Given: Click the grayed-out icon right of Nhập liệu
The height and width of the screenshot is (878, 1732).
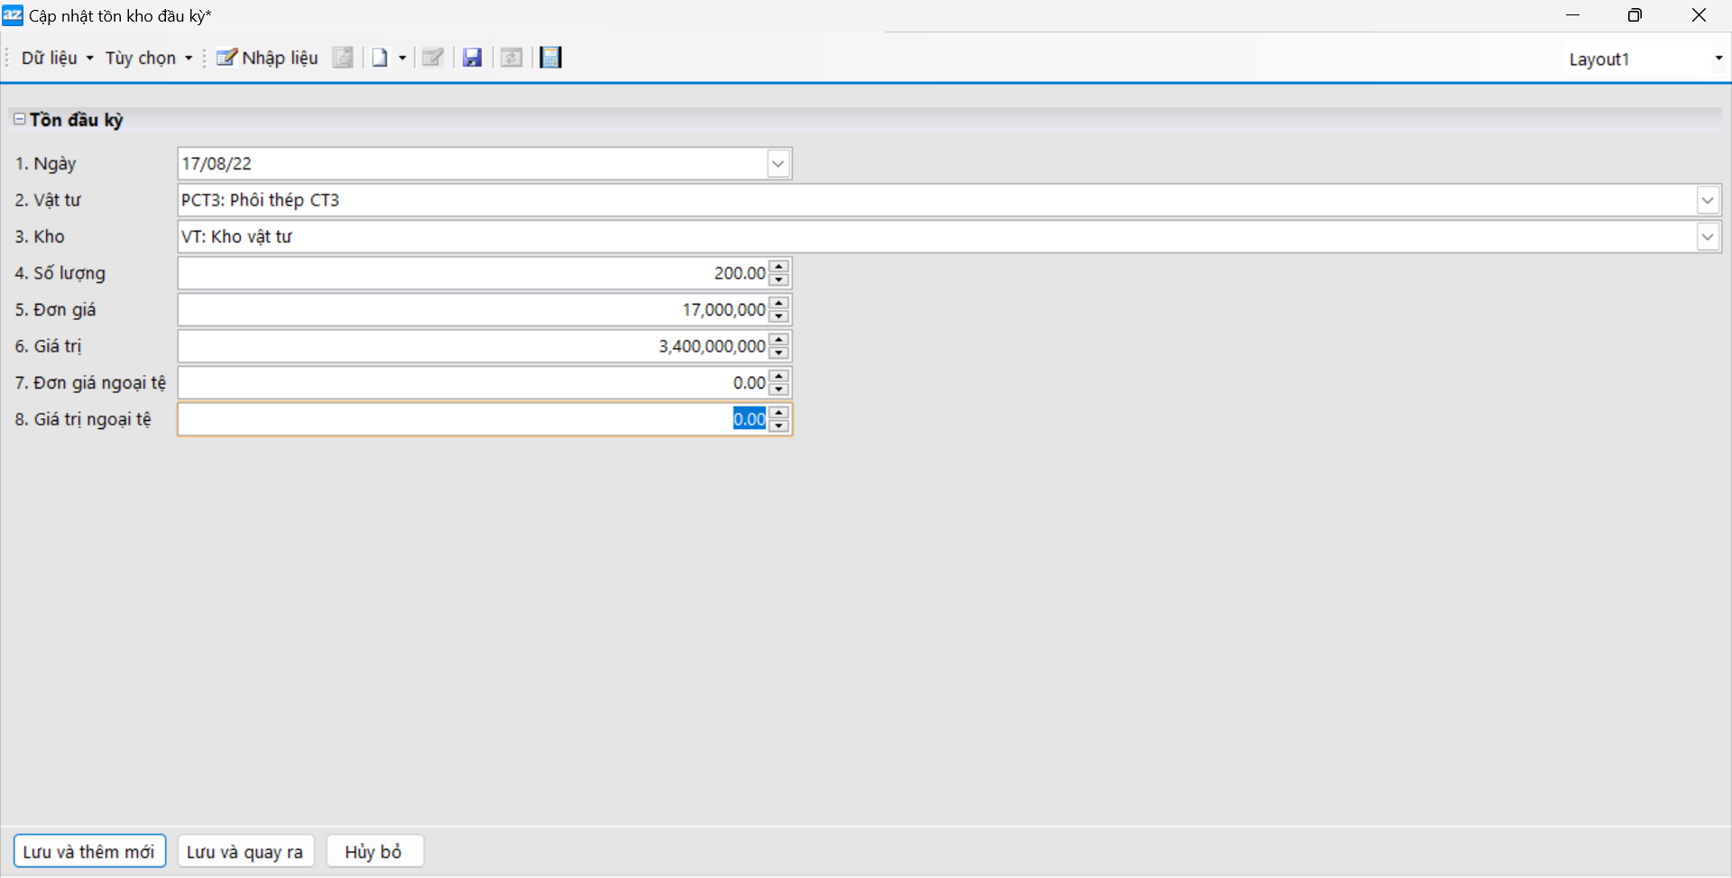Looking at the screenshot, I should coord(343,58).
